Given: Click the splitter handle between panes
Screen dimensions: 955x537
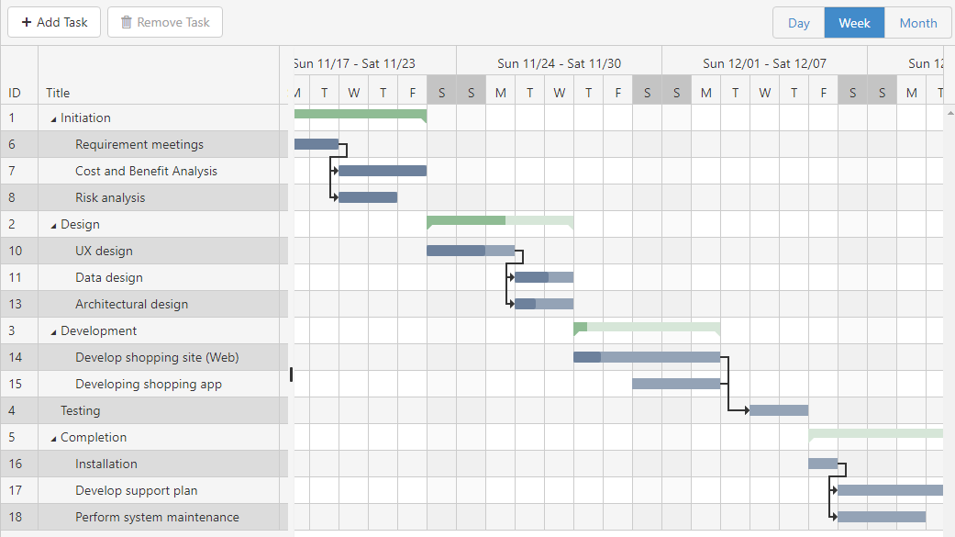Looking at the screenshot, I should 291,375.
